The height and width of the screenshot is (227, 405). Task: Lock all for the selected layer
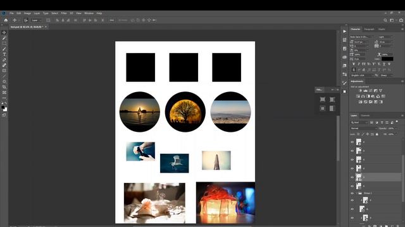coord(377,134)
